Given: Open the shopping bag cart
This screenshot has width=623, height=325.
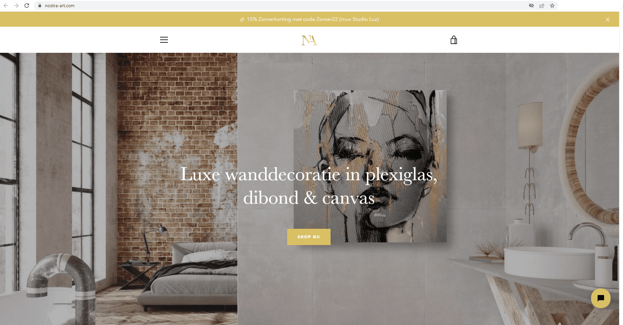Looking at the screenshot, I should [x=453, y=40].
